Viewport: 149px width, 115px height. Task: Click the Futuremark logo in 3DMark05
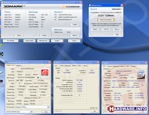(71, 7)
